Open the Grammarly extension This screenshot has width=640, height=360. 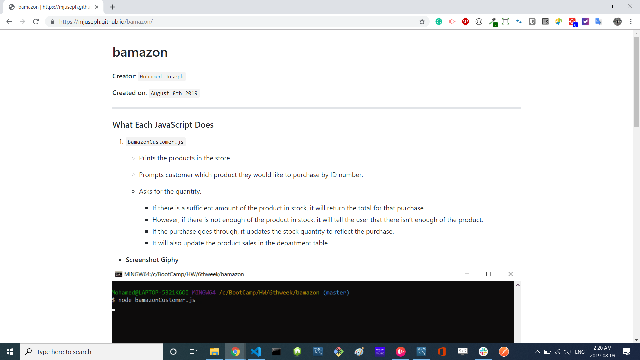pos(439,22)
